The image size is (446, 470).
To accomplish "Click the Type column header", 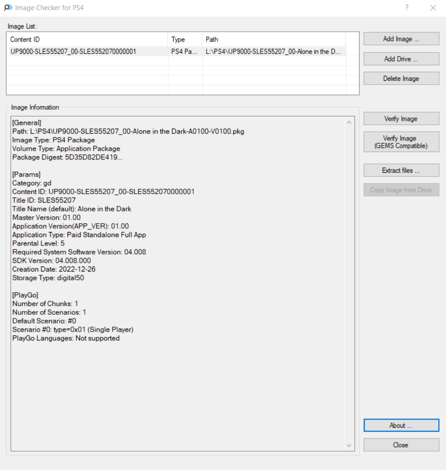I will (x=185, y=40).
